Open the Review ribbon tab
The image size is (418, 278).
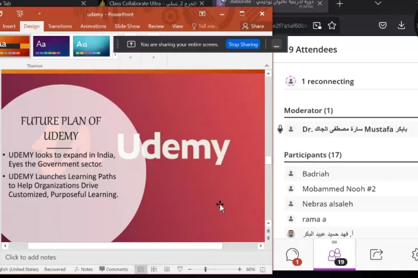coord(156,26)
